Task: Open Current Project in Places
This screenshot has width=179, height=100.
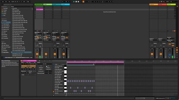Action: click(x=7, y=47)
